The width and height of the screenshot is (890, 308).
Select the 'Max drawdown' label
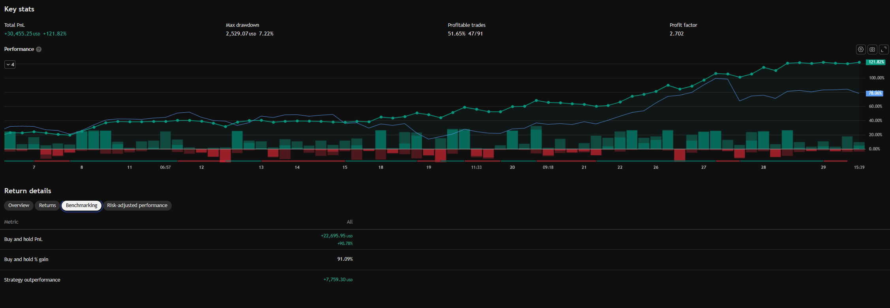(x=242, y=25)
